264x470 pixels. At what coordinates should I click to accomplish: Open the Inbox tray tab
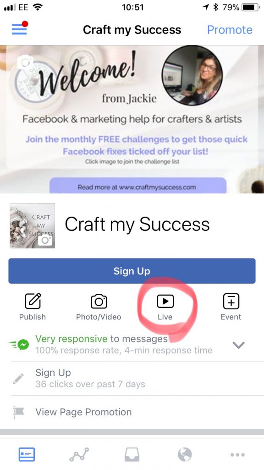click(132, 455)
